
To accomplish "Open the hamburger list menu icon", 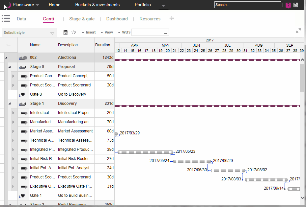I will coord(6,18).
